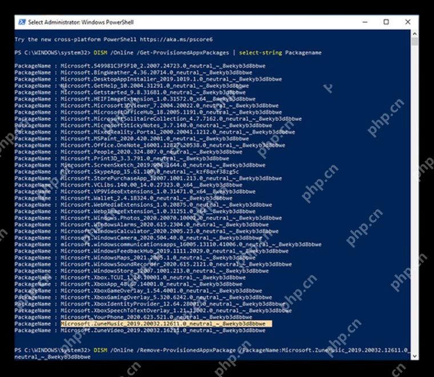Viewport: 434px width, 377px height.
Task: Select the Microsoft.WebMediaExtensions package line
Action: pyautogui.click(x=143, y=205)
